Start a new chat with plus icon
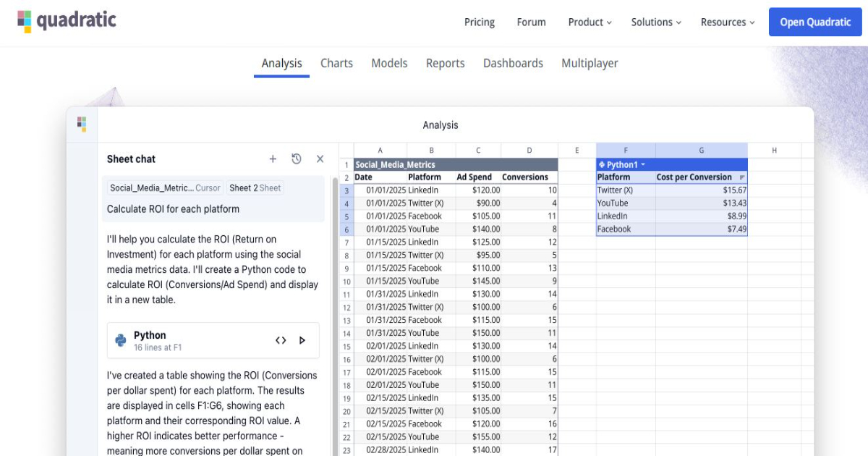 pos(273,159)
